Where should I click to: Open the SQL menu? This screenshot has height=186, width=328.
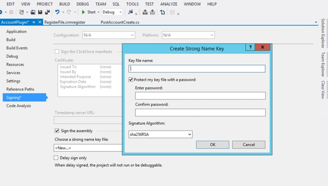tap(116, 4)
